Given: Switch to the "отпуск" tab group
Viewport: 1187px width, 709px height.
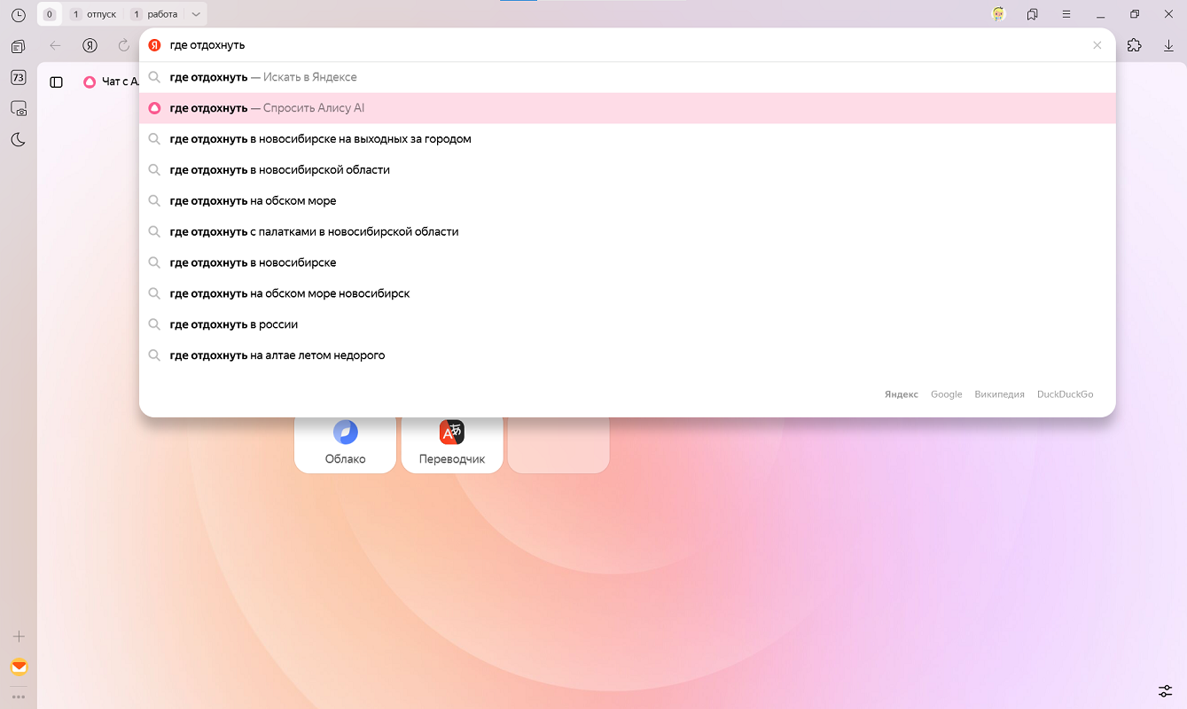Looking at the screenshot, I should pyautogui.click(x=93, y=15).
